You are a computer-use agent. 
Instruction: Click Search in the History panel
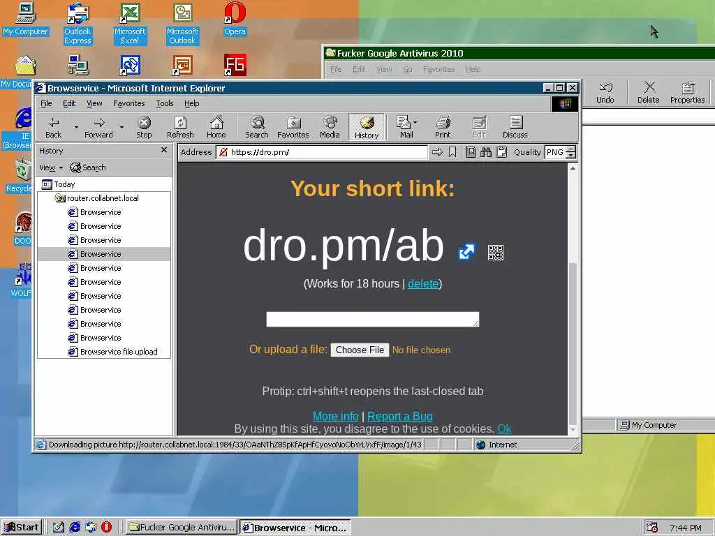[x=87, y=167]
